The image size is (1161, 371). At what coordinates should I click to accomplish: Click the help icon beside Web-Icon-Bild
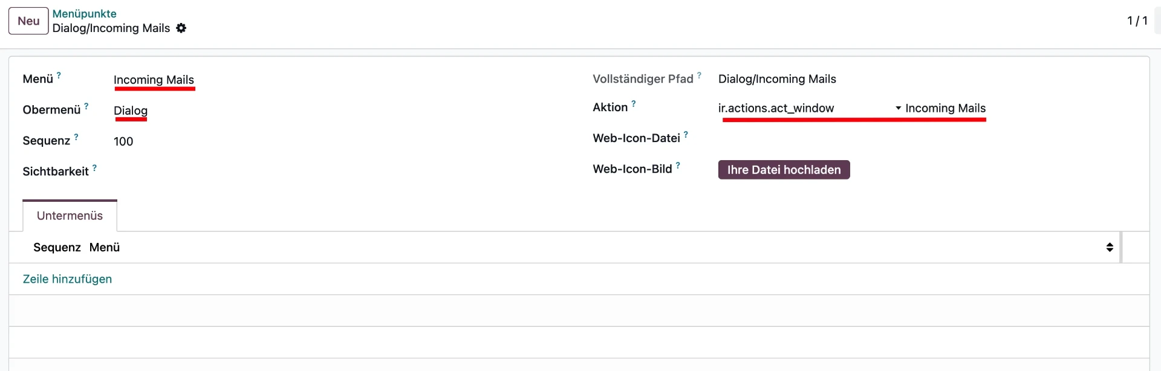(x=678, y=164)
